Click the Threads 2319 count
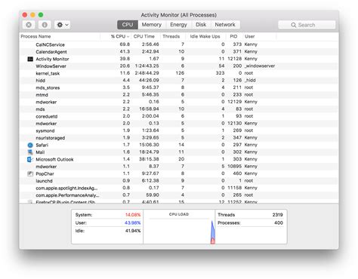Image resolution: width=358 pixels, height=279 pixels. 250,215
